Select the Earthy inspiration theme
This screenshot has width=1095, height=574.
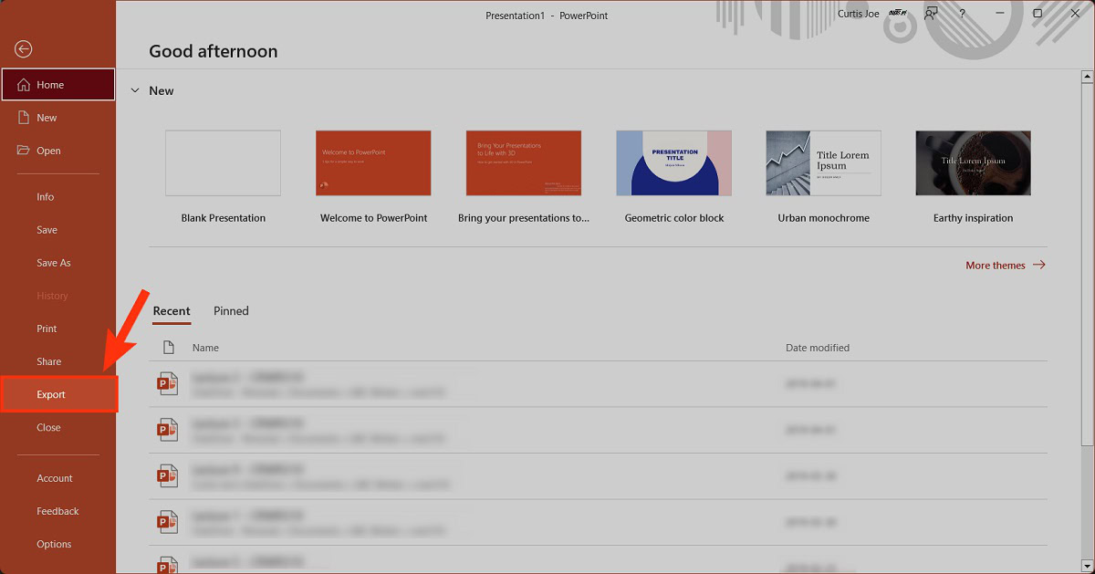(974, 163)
